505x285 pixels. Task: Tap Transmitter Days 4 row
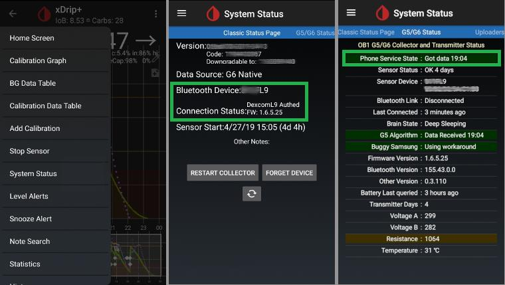[x=421, y=205]
